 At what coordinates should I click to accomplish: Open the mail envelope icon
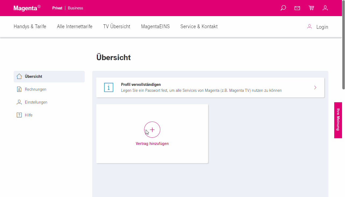(x=297, y=8)
